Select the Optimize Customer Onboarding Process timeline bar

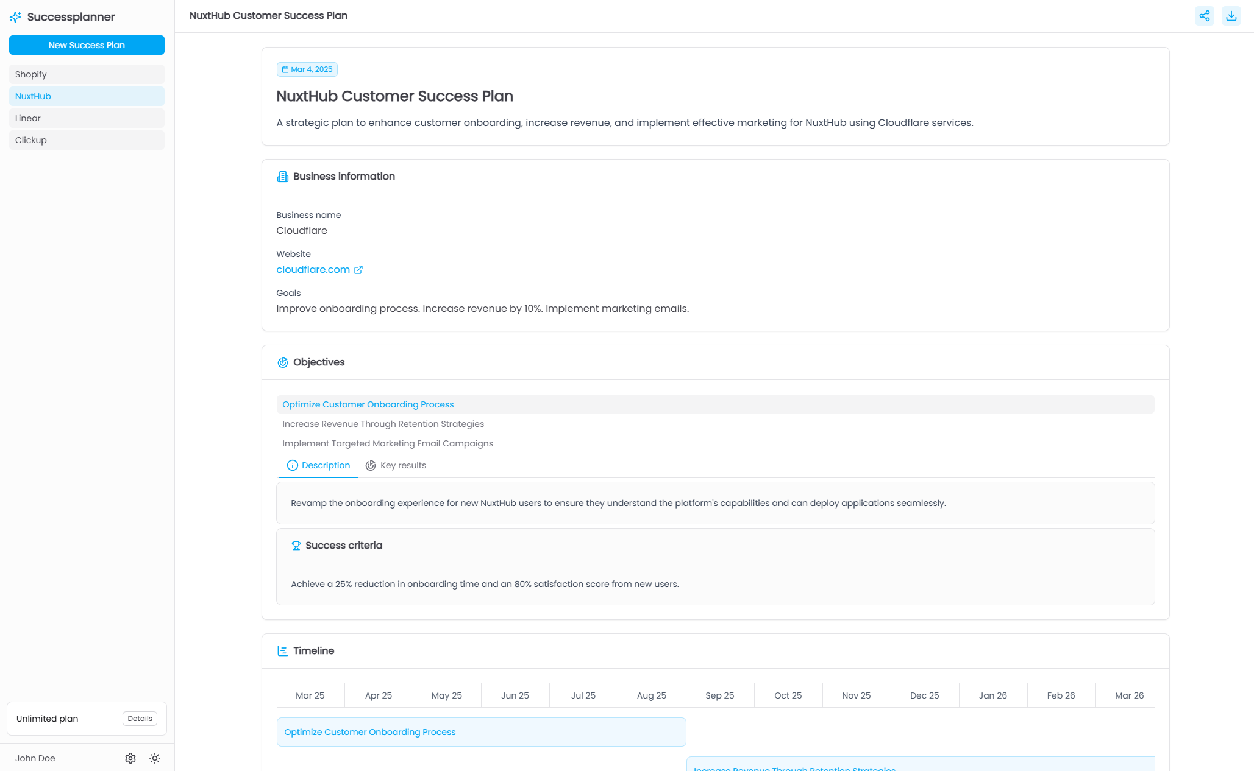click(481, 731)
